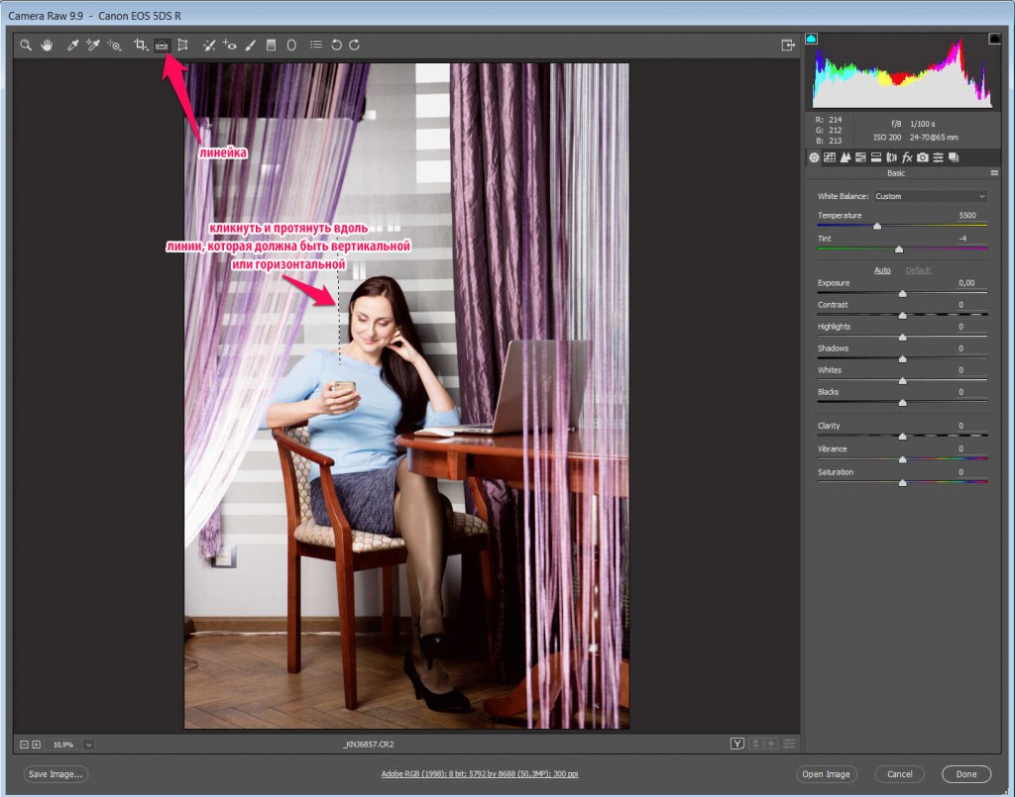Click the Temperature value field

pos(967,216)
